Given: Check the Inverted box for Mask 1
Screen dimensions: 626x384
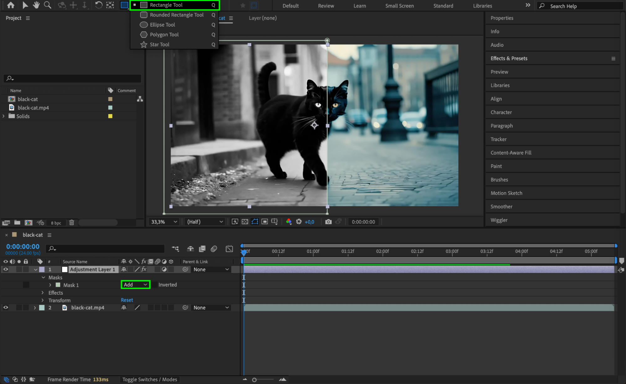Looking at the screenshot, I should coord(154,284).
